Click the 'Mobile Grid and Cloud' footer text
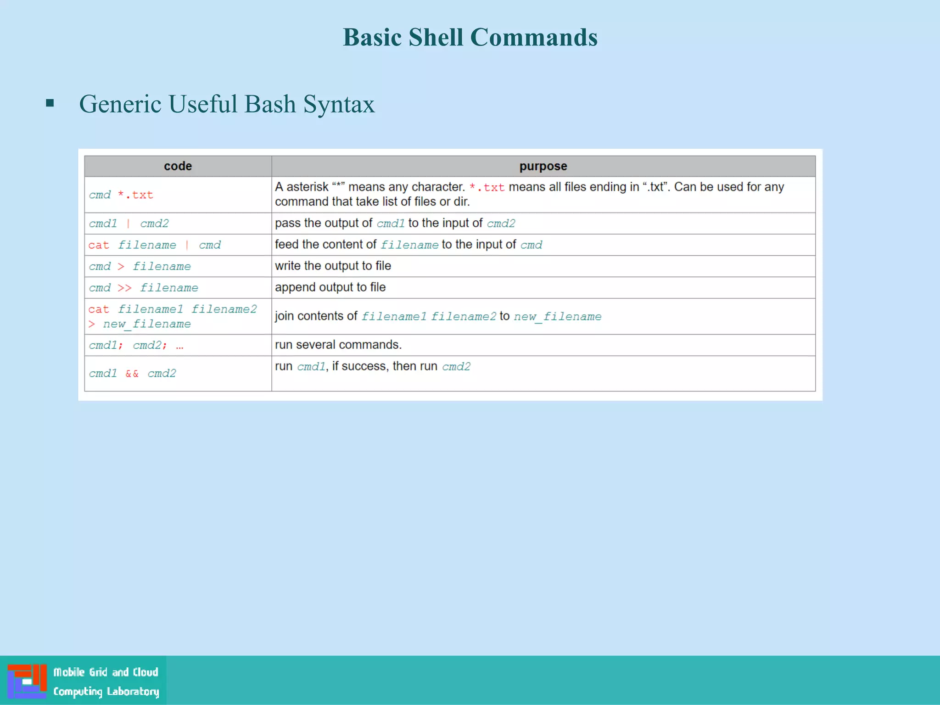The height and width of the screenshot is (705, 940). [106, 672]
